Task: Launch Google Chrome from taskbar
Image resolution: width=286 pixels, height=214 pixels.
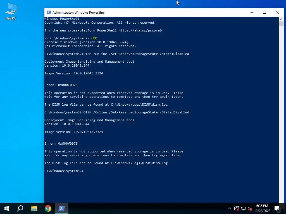Action: point(48,208)
